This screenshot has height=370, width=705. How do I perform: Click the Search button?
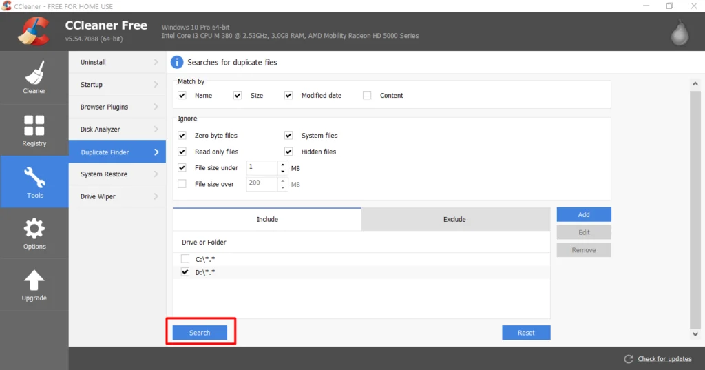coord(200,333)
